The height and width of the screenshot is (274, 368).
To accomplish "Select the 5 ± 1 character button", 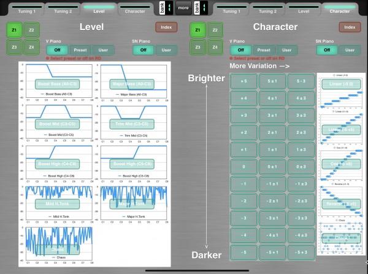I will point(272,81).
